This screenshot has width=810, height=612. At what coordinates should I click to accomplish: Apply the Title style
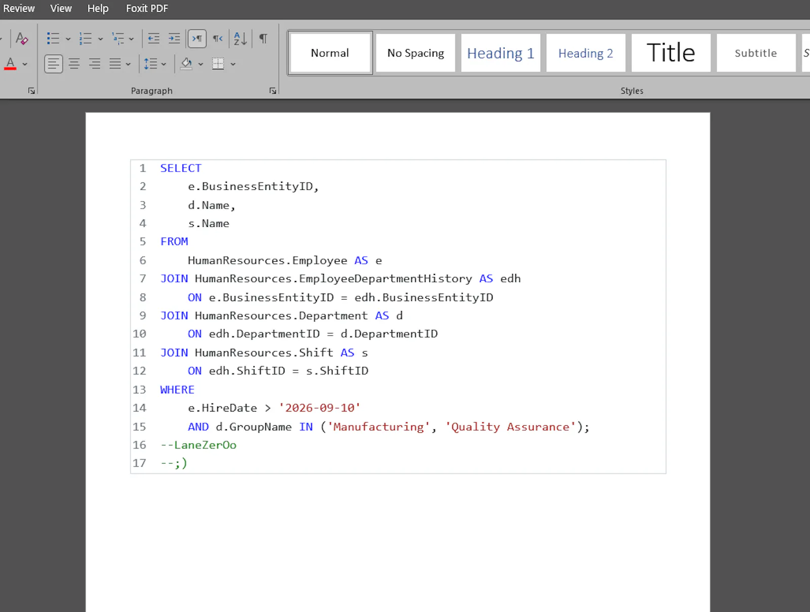(x=671, y=53)
